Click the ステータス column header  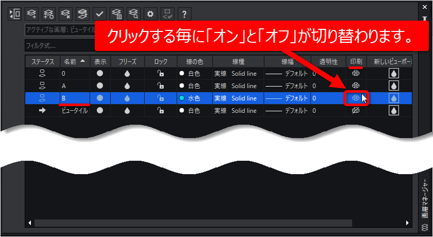tap(43, 62)
